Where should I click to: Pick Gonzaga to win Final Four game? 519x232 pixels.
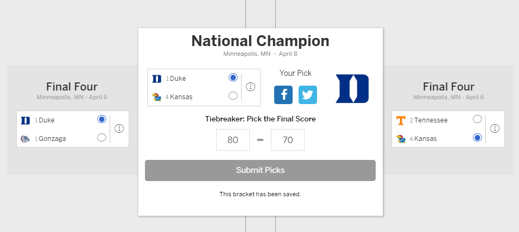coord(102,138)
